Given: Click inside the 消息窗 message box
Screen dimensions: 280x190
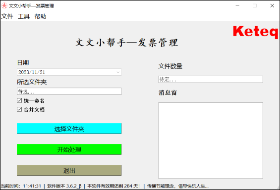Looking at the screenshot, I should click(211, 141).
